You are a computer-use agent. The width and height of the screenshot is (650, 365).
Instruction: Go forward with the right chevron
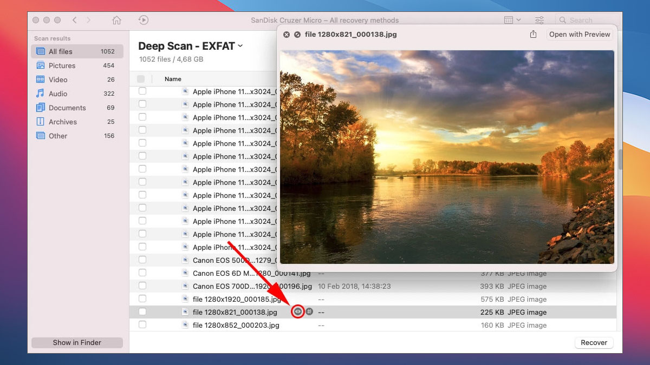pos(88,20)
